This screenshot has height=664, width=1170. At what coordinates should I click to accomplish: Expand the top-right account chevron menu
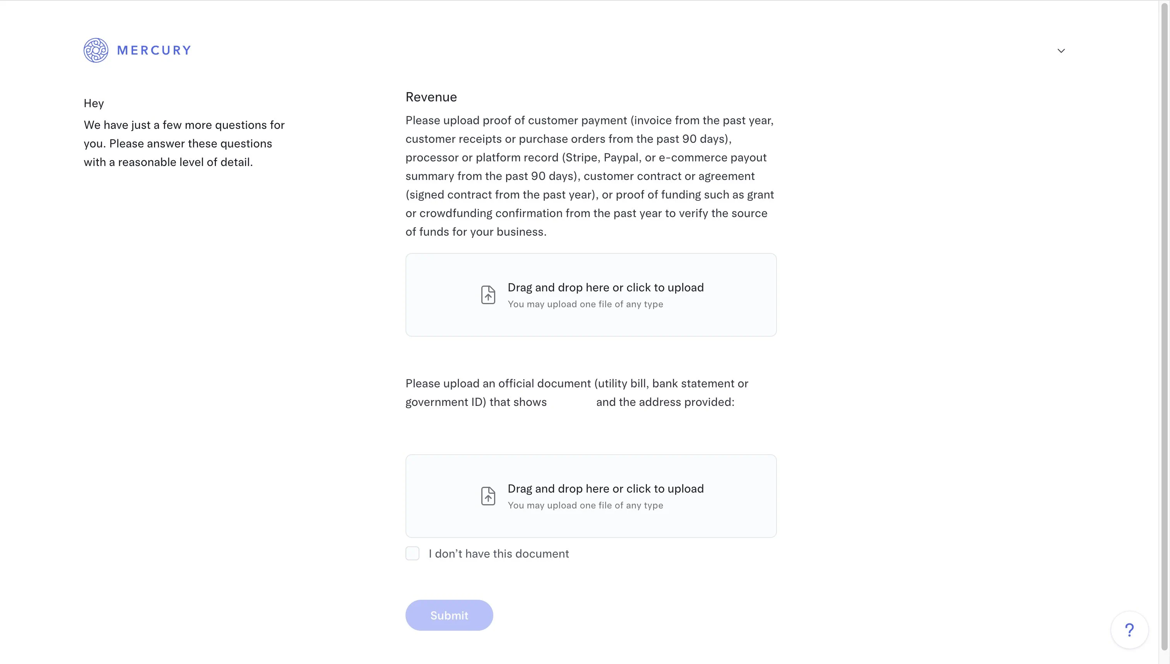point(1061,51)
